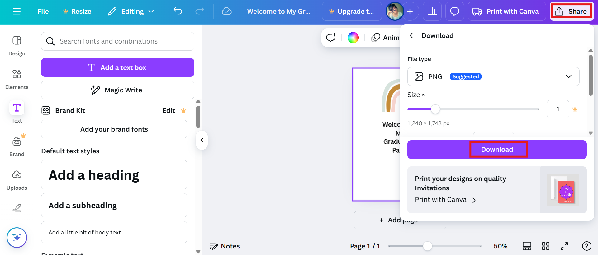This screenshot has width=598, height=255.
Task: Click the Size slider handle
Action: click(435, 109)
